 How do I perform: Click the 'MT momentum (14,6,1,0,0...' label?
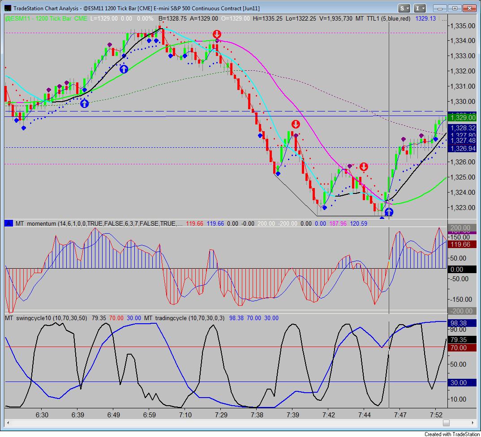(99, 223)
